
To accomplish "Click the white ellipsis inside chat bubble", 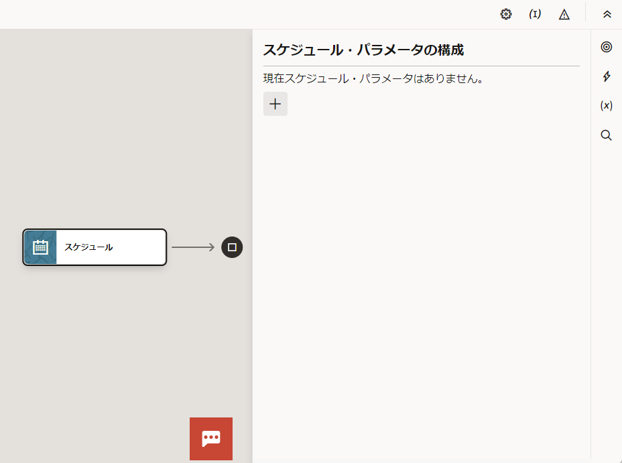I will click(211, 437).
